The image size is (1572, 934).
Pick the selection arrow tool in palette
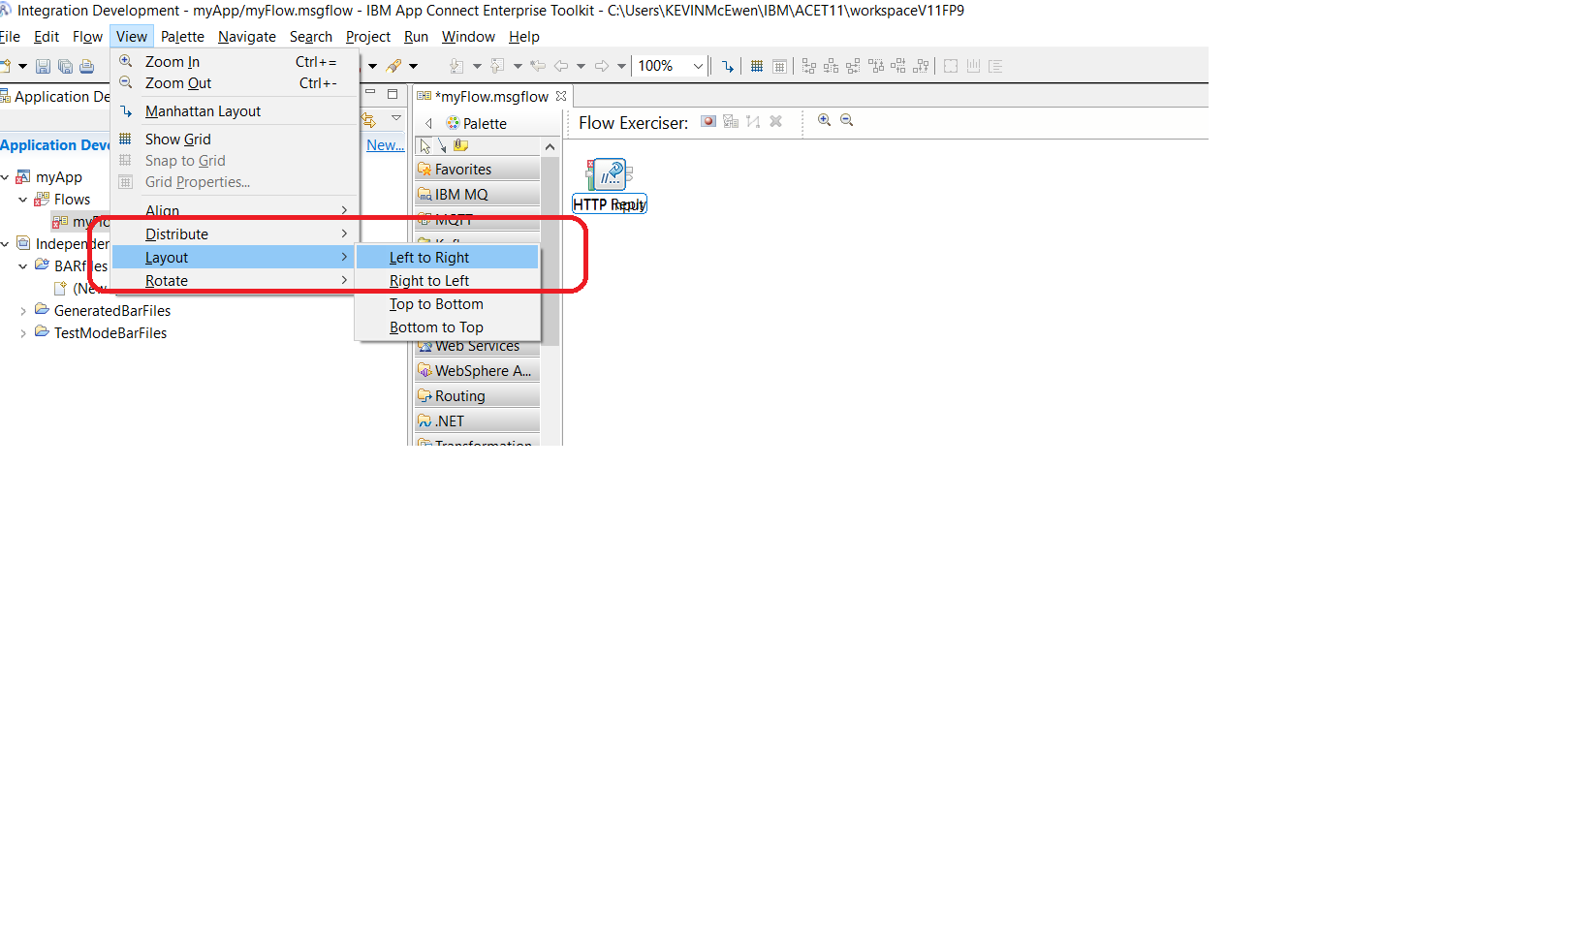coord(425,145)
